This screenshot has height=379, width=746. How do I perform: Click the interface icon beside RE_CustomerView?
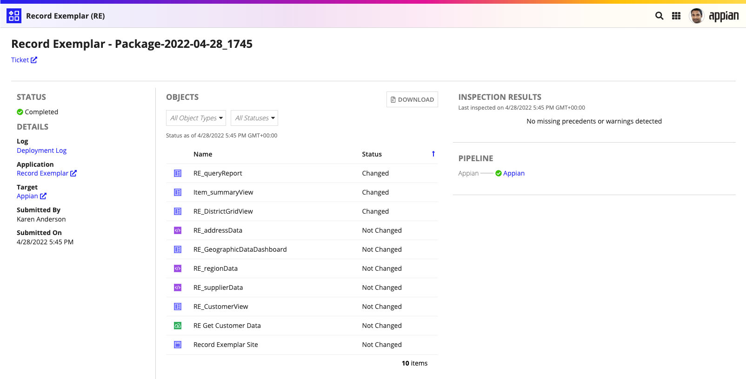point(178,307)
